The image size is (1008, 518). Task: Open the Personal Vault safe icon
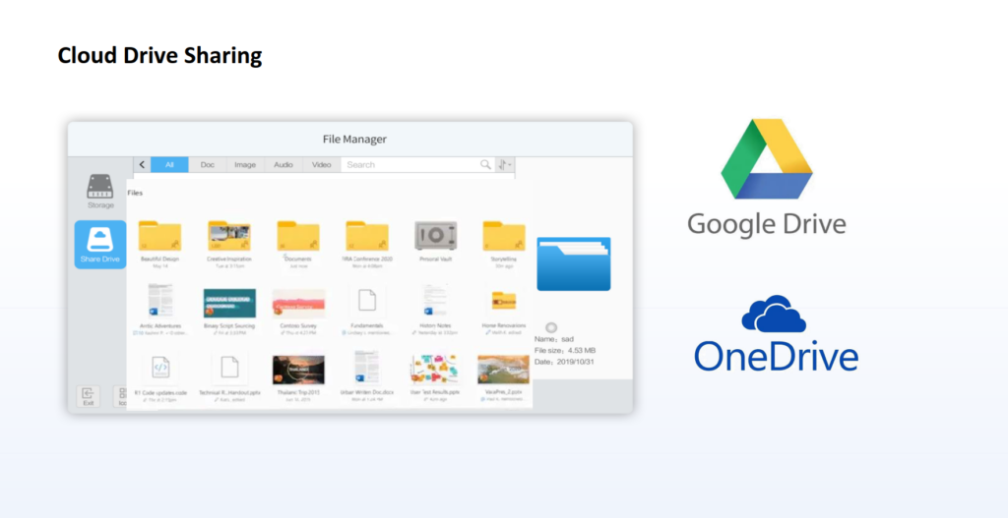434,237
